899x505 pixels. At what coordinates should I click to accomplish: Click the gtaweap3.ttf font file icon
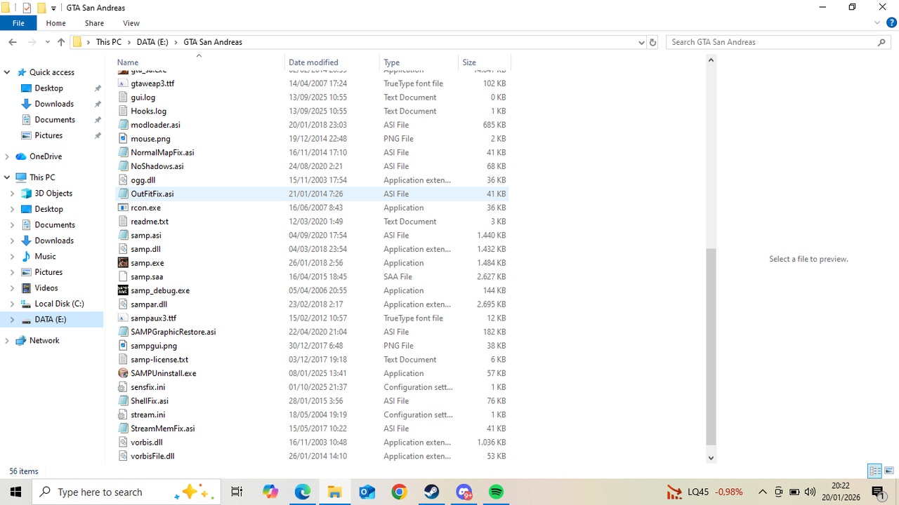point(124,83)
